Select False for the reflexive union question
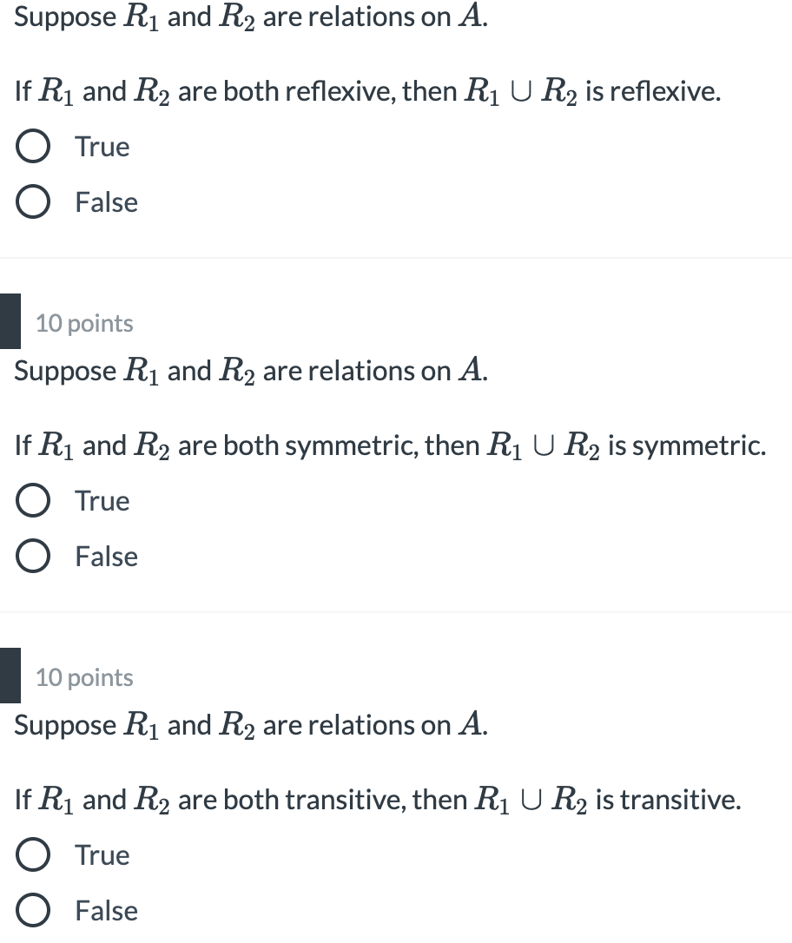The width and height of the screenshot is (792, 943). [32, 201]
